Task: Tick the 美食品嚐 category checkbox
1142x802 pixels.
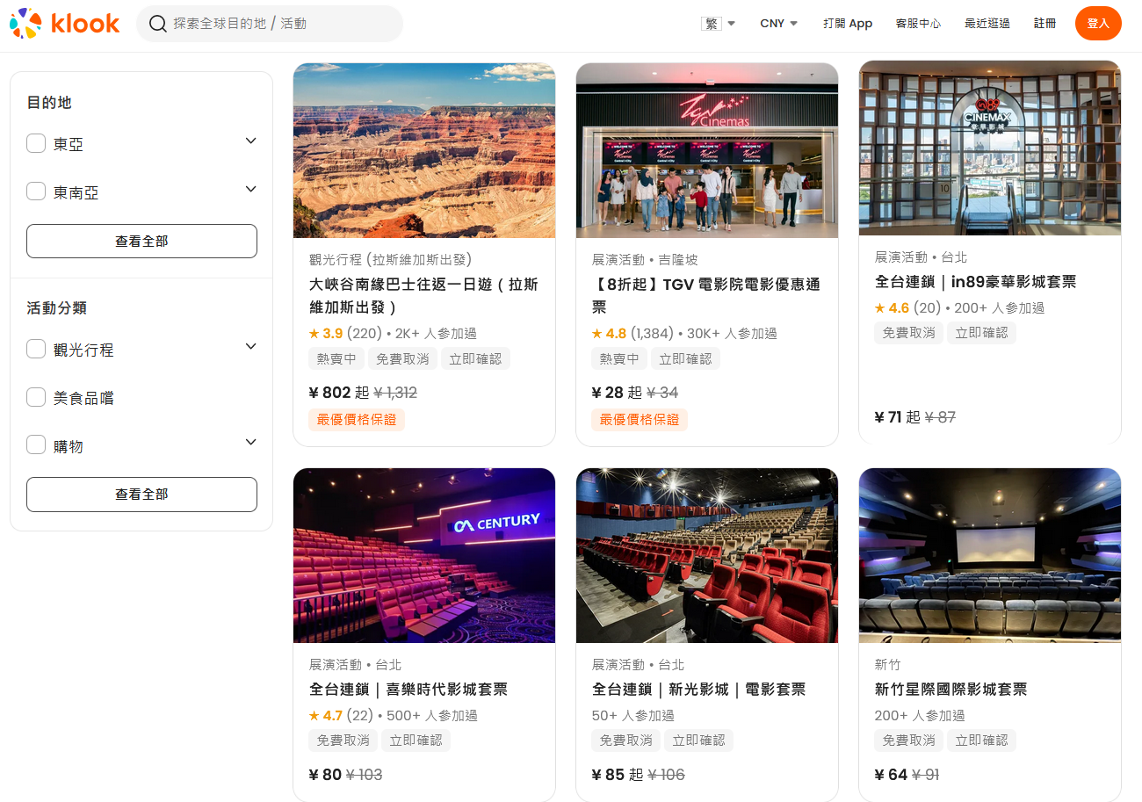Action: (36, 397)
